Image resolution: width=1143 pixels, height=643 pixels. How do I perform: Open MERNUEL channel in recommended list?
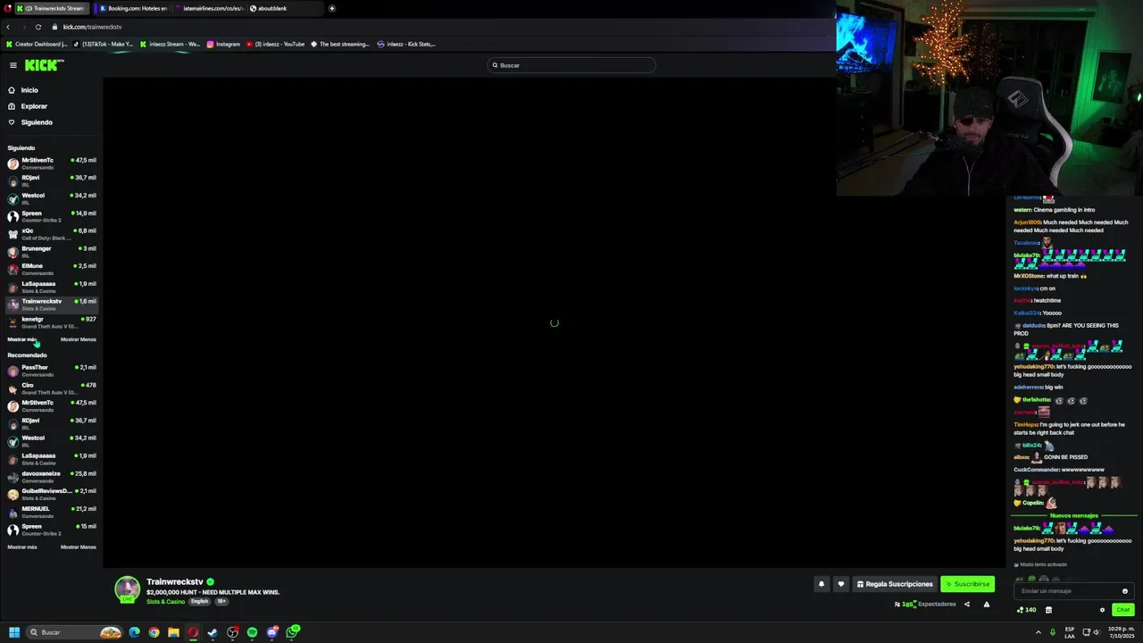pos(52,512)
